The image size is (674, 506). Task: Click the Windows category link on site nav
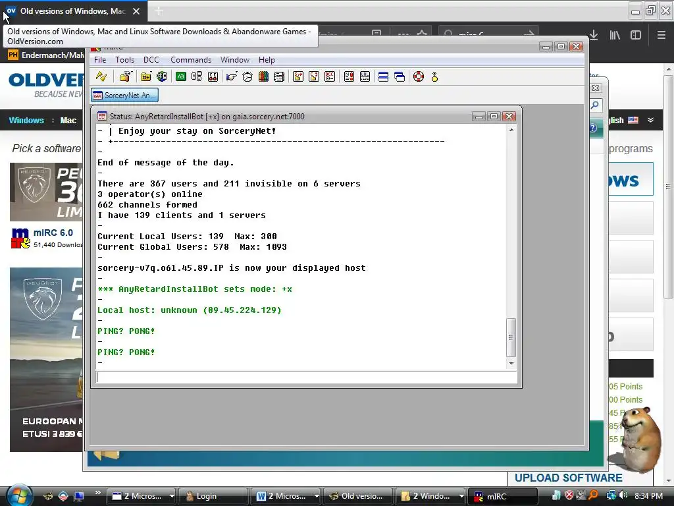click(26, 121)
